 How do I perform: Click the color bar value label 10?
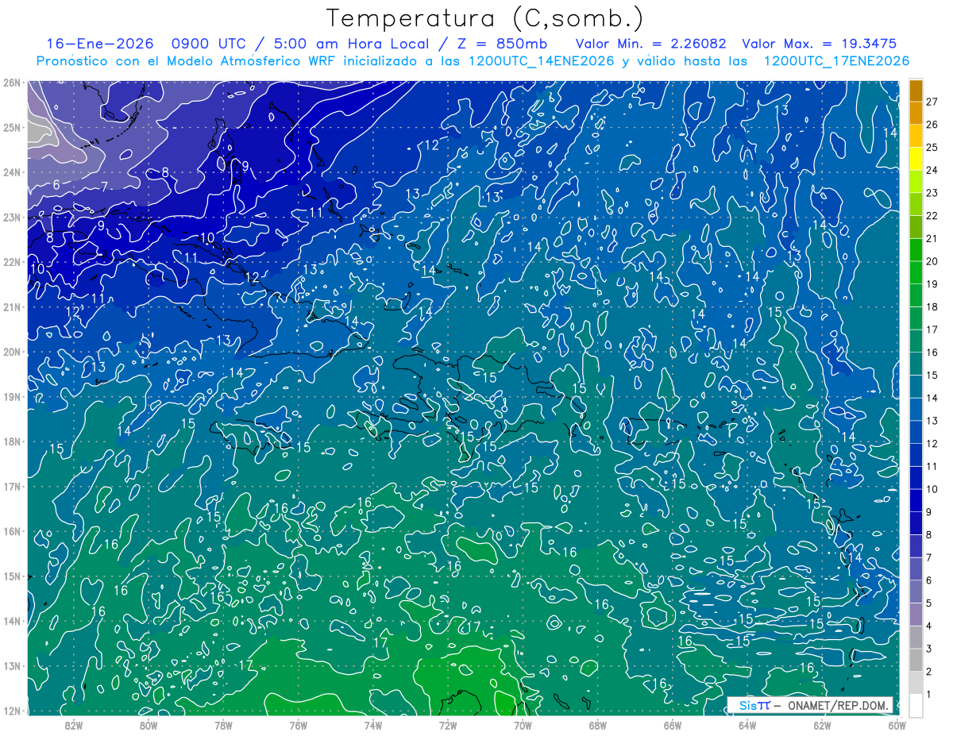pyautogui.click(x=932, y=489)
